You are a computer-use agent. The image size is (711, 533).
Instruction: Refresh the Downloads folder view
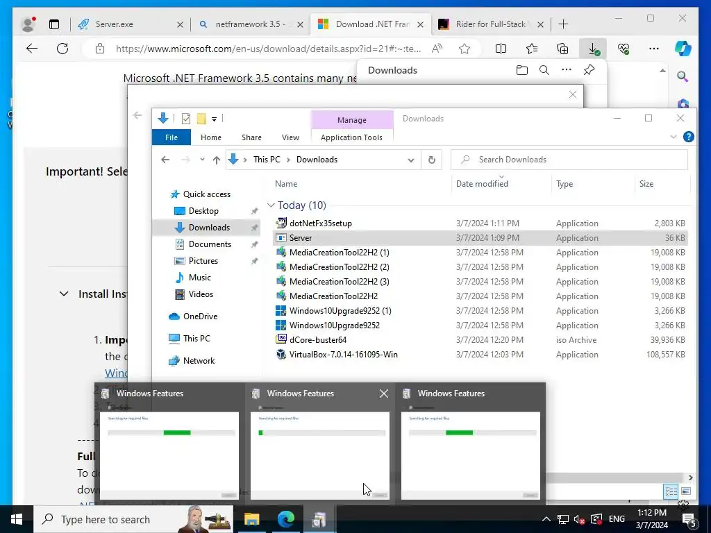click(x=432, y=160)
